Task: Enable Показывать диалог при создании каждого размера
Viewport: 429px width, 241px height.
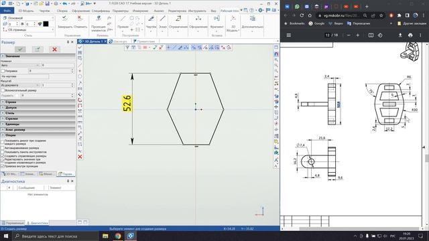Action: point(3,142)
